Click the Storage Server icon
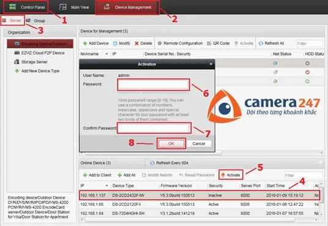 click(17, 62)
